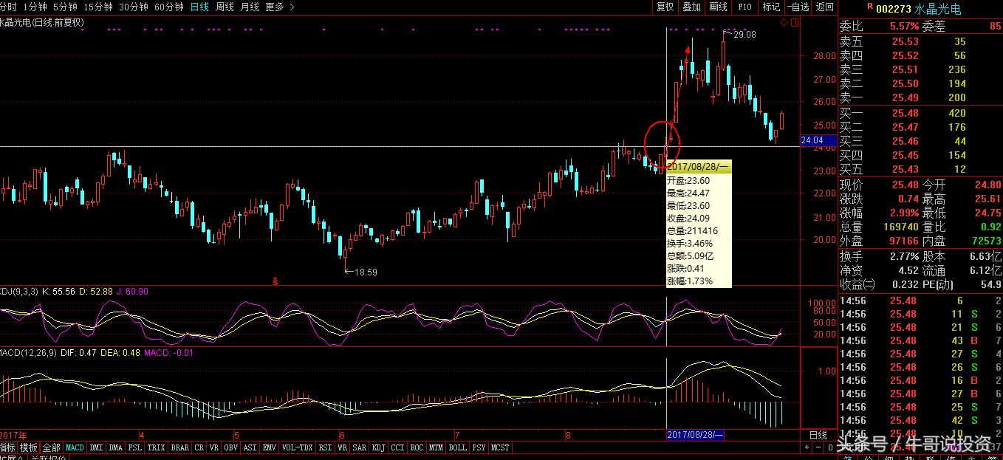
Task: Click the red R badge beside stock code
Action: point(869,7)
